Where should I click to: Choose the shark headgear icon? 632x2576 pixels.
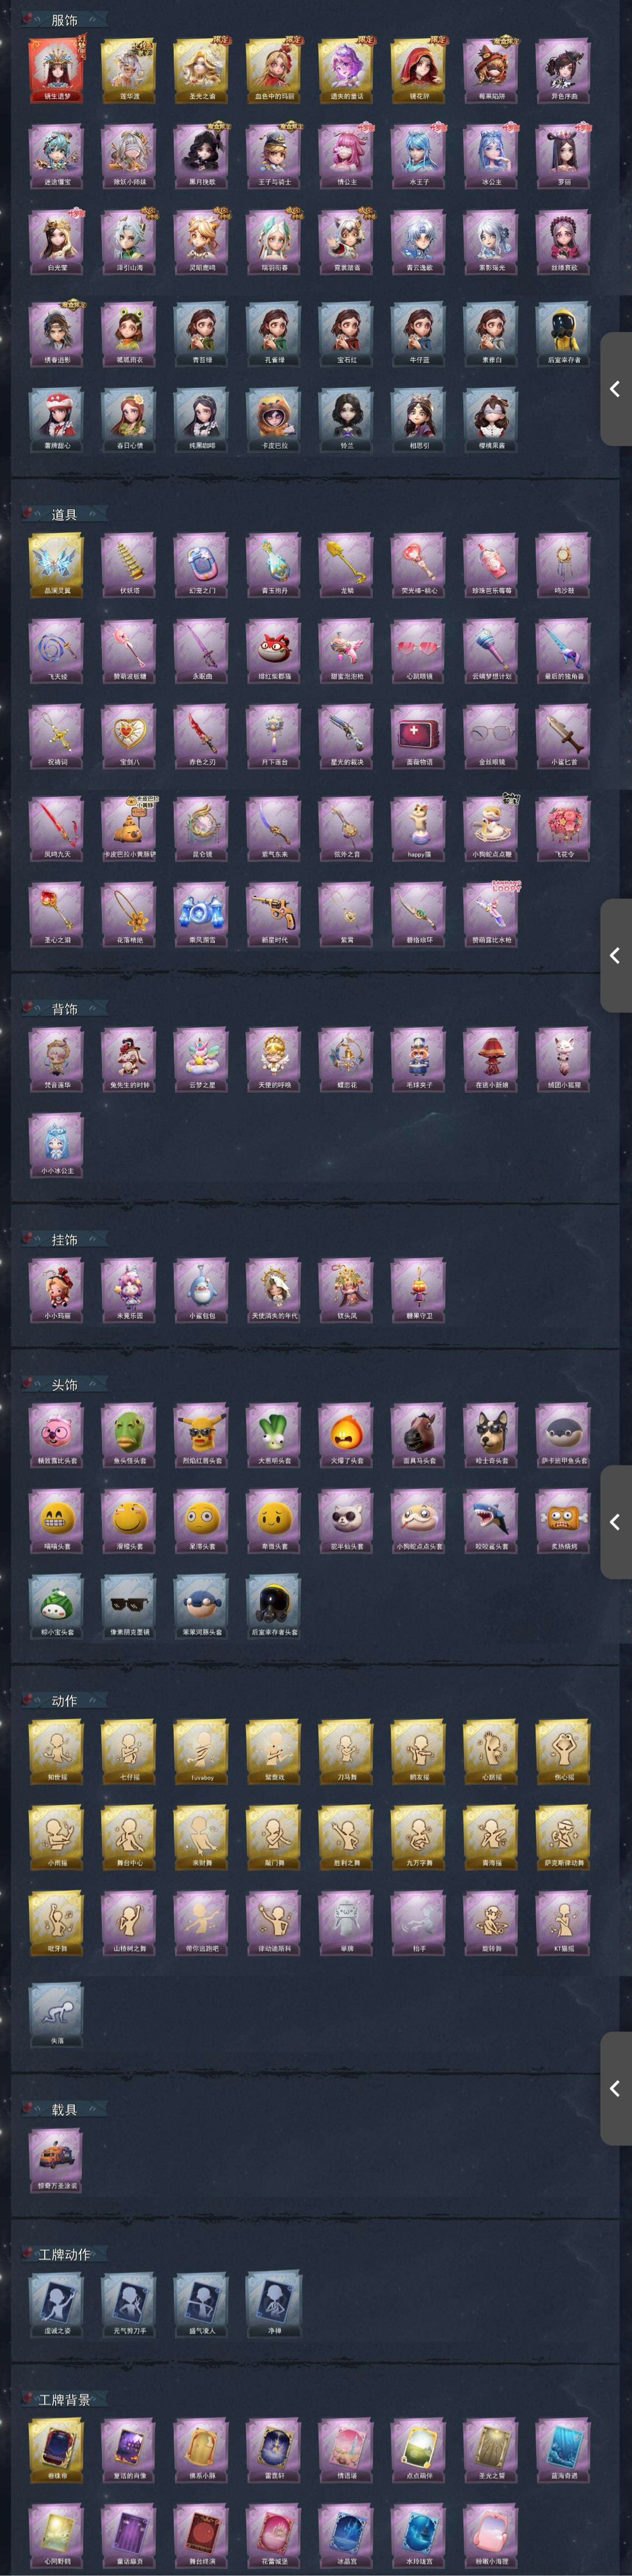click(490, 1520)
